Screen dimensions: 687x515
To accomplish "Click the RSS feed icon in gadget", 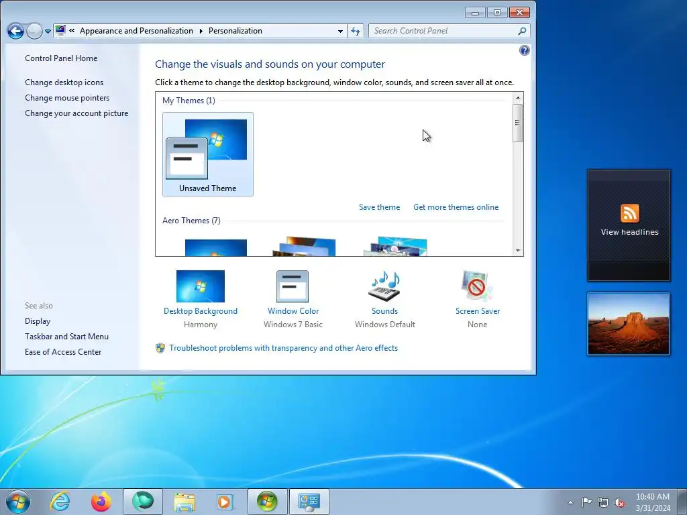I will pyautogui.click(x=629, y=213).
